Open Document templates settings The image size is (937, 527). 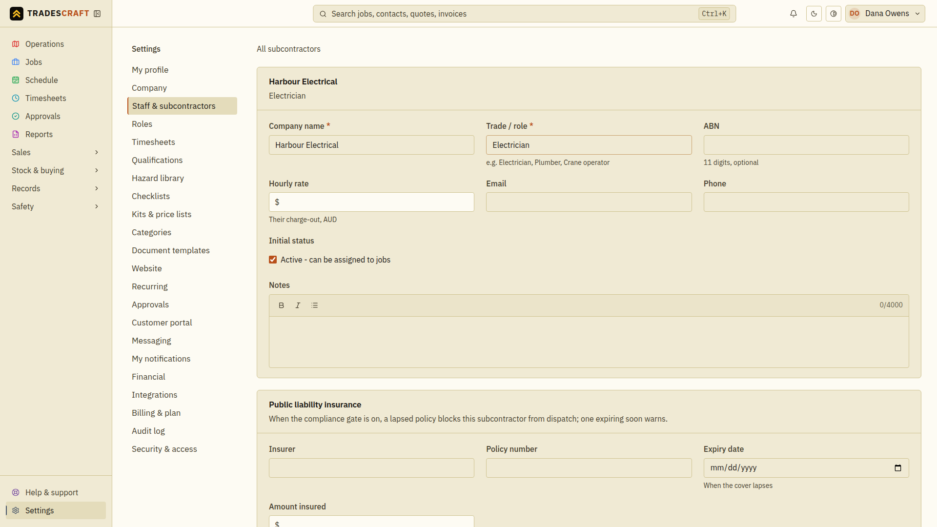pos(182,250)
